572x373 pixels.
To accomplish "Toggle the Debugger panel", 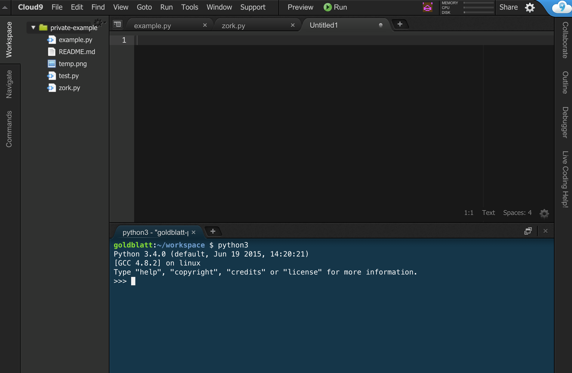I will (x=564, y=120).
